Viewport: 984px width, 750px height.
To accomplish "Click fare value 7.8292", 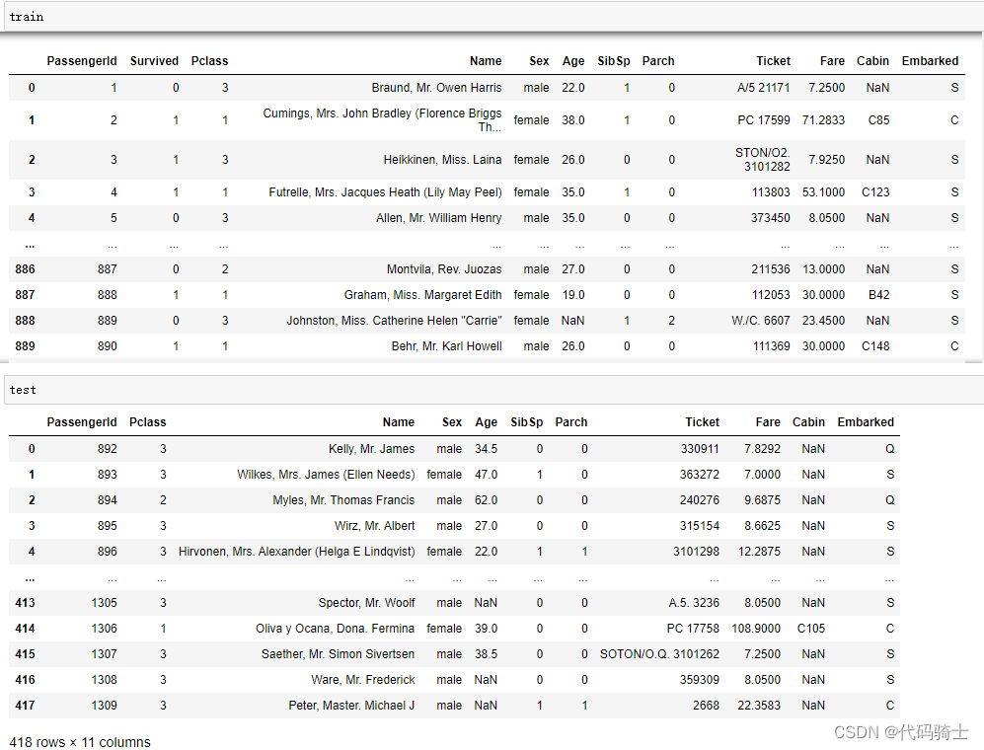I will [x=762, y=449].
